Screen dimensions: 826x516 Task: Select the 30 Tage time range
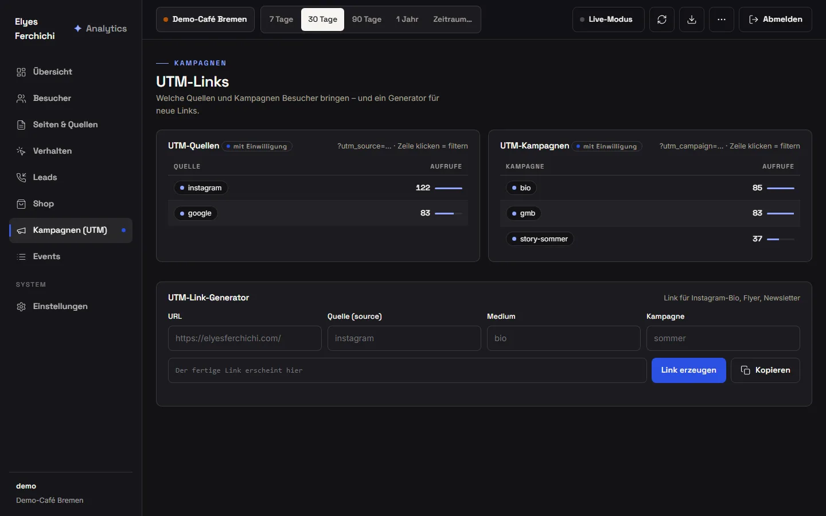pos(323,19)
